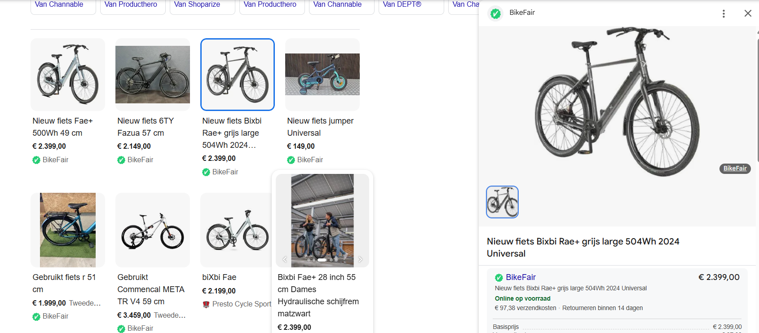Select the second Van Producthero filter chip
The width and height of the screenshot is (759, 333).
(x=272, y=6)
